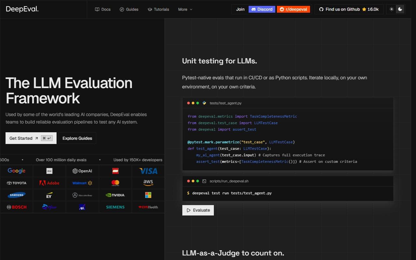Click the Get Started button
This screenshot has height=260, width=416.
coord(31,138)
